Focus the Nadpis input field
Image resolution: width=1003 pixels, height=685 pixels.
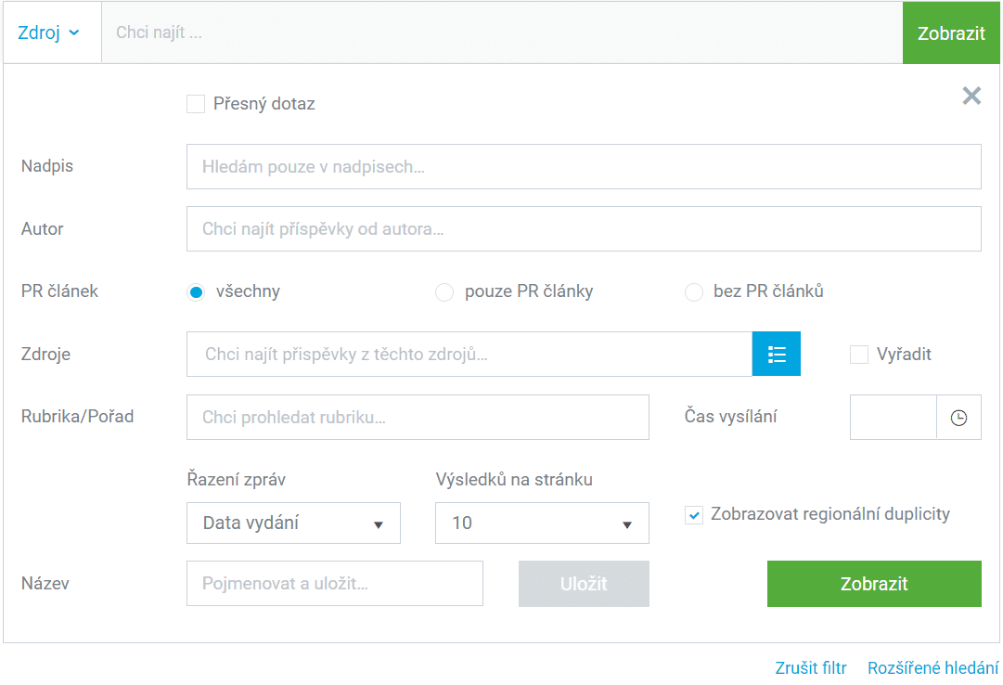584,166
